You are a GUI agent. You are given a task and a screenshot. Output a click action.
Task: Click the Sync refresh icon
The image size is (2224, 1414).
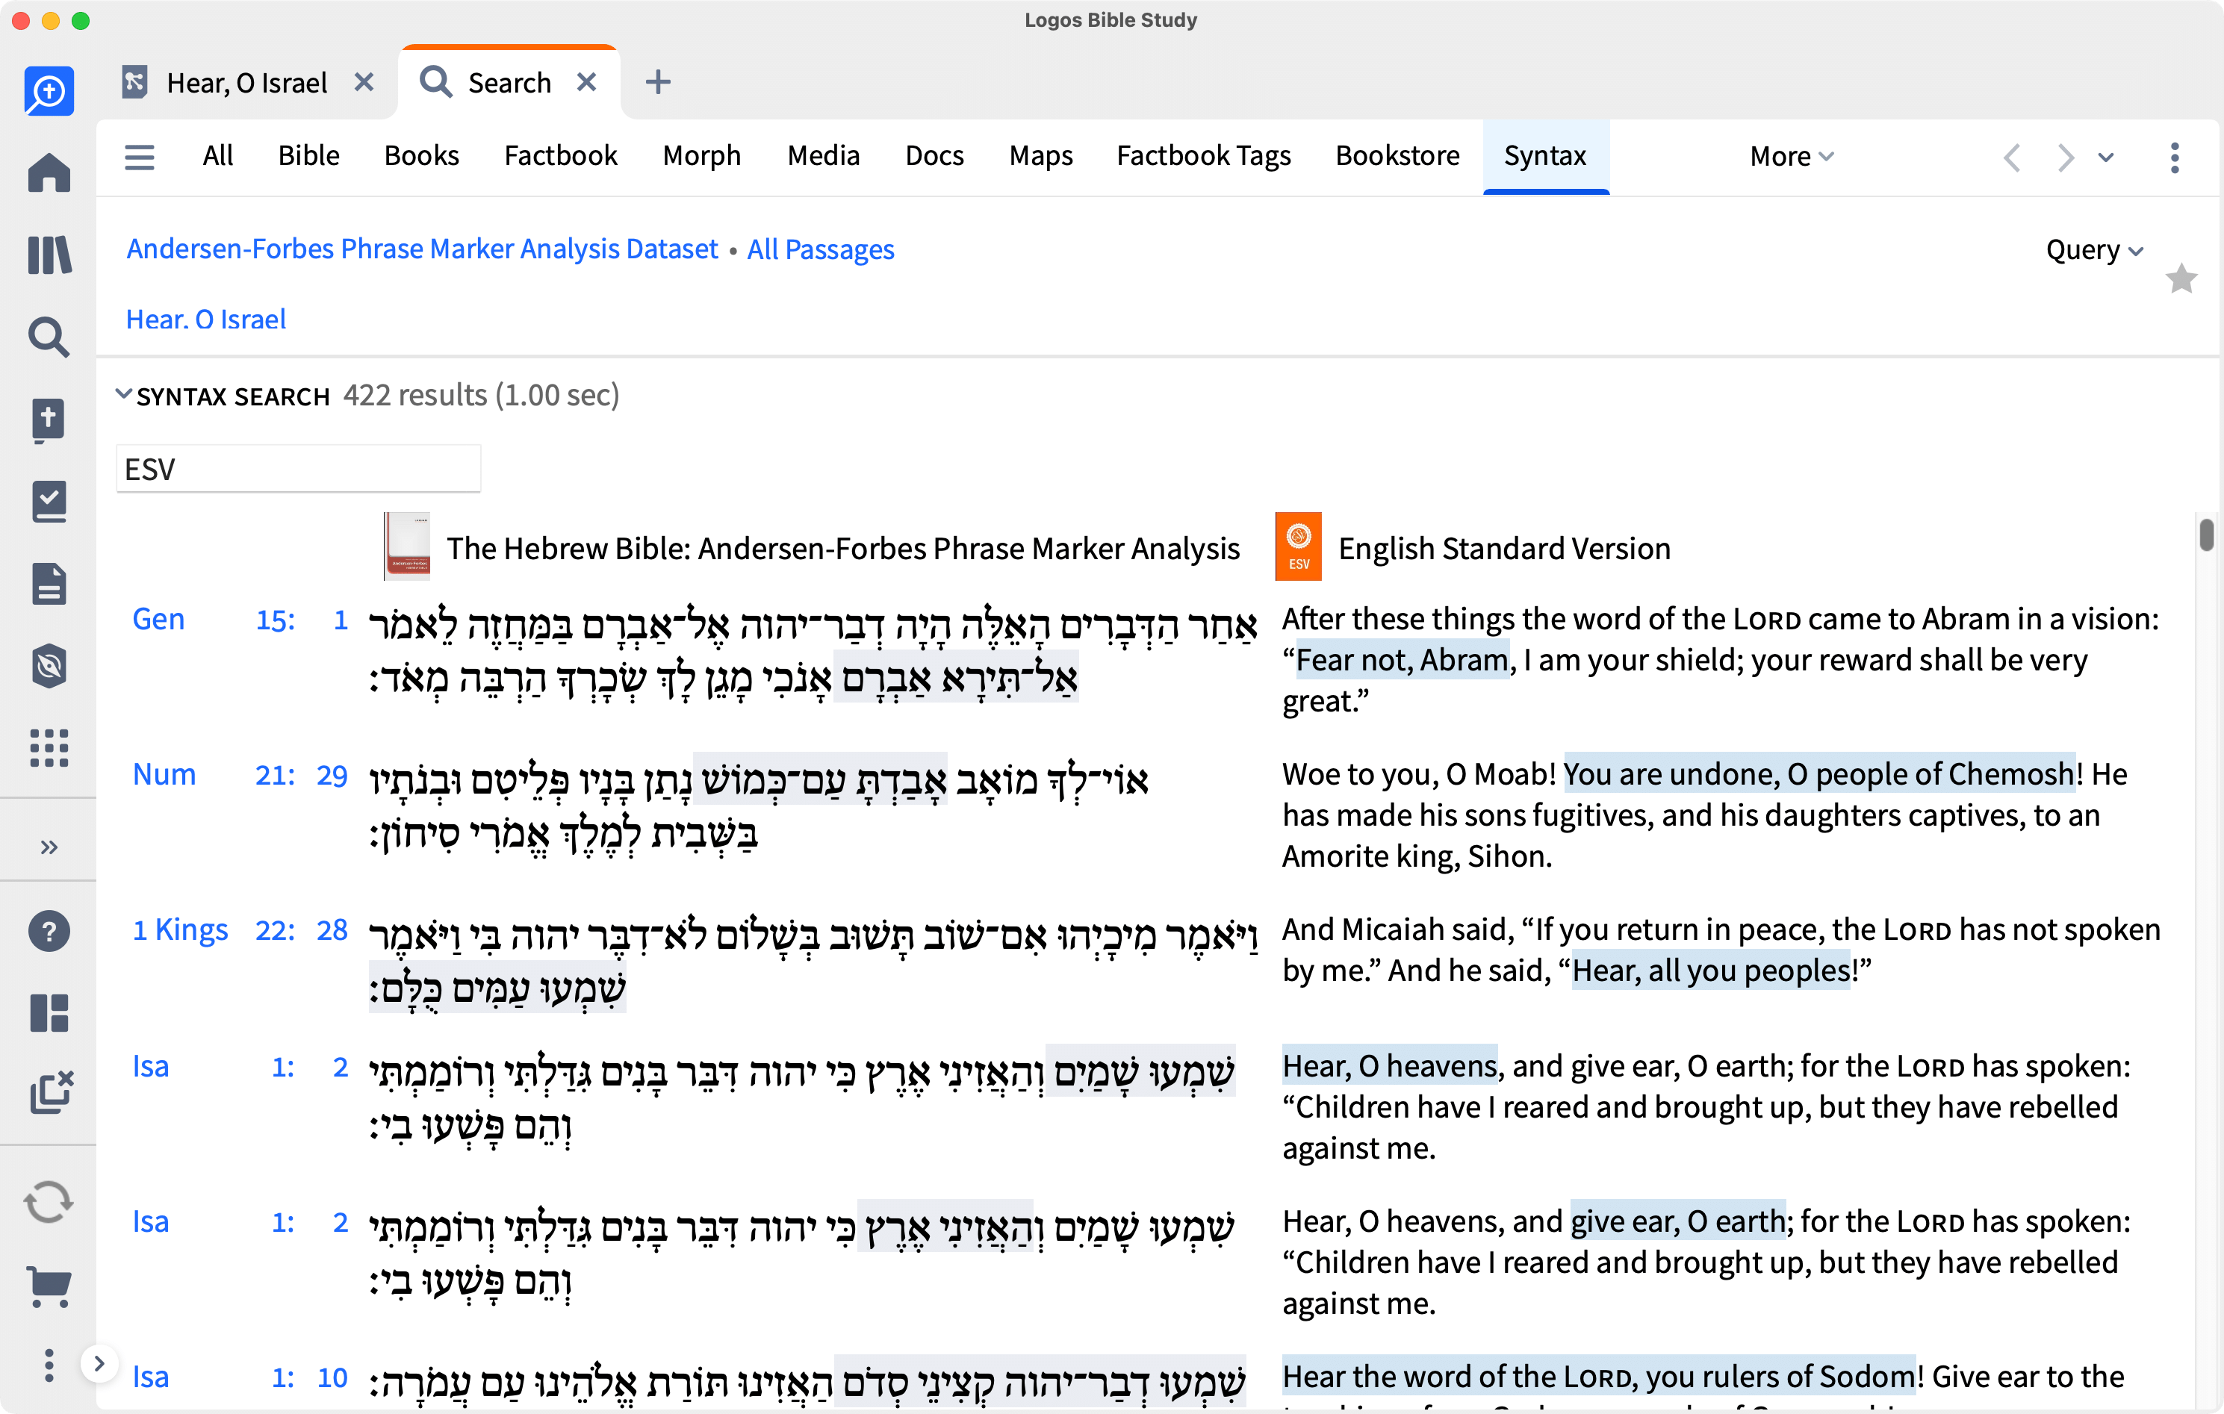pyautogui.click(x=49, y=1203)
